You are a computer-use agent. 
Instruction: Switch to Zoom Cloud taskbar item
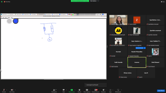click(55, 14)
